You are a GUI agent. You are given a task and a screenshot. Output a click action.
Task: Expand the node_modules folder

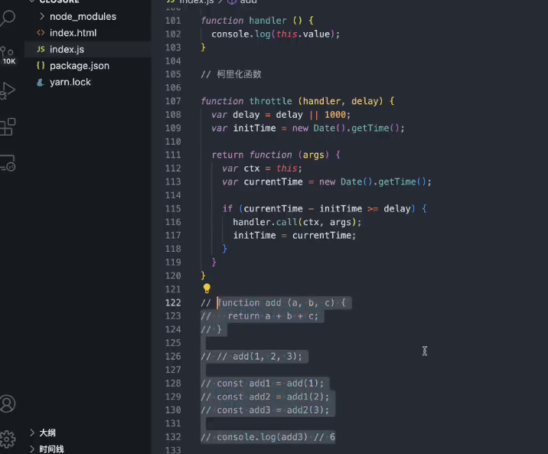[x=42, y=16]
